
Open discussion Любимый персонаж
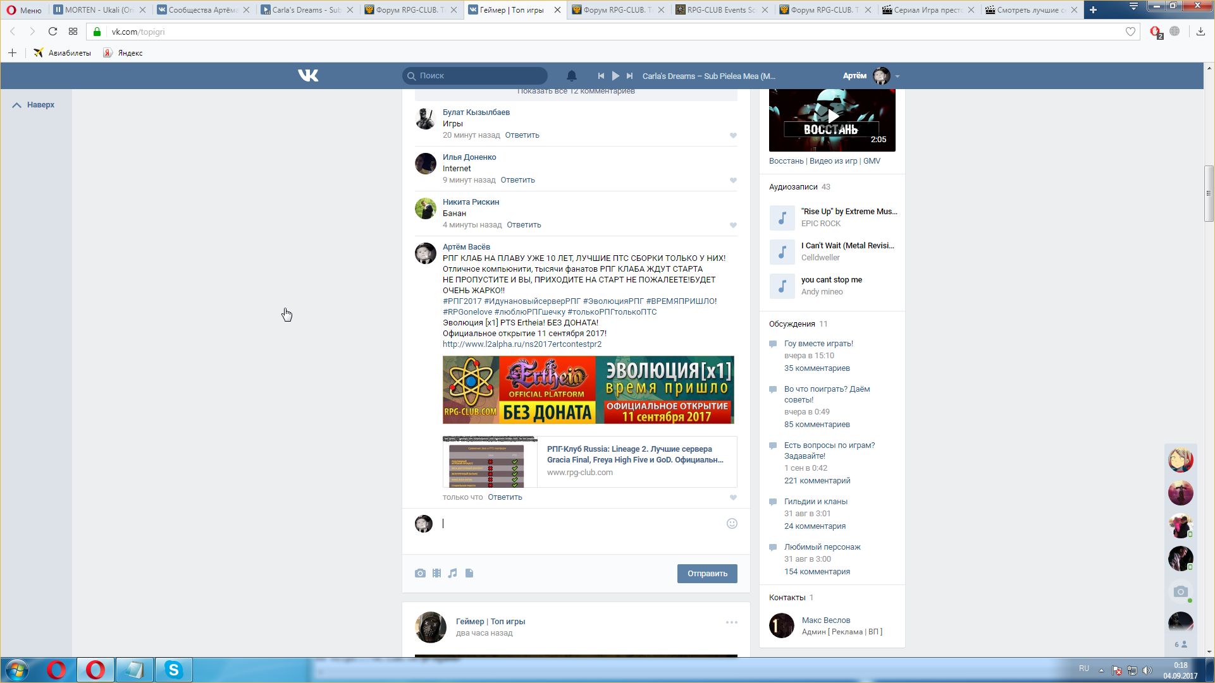tap(822, 547)
